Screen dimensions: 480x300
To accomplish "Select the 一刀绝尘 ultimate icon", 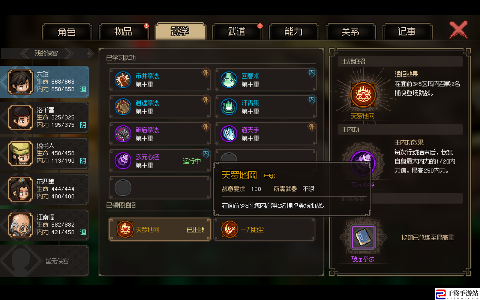I will (x=229, y=229).
